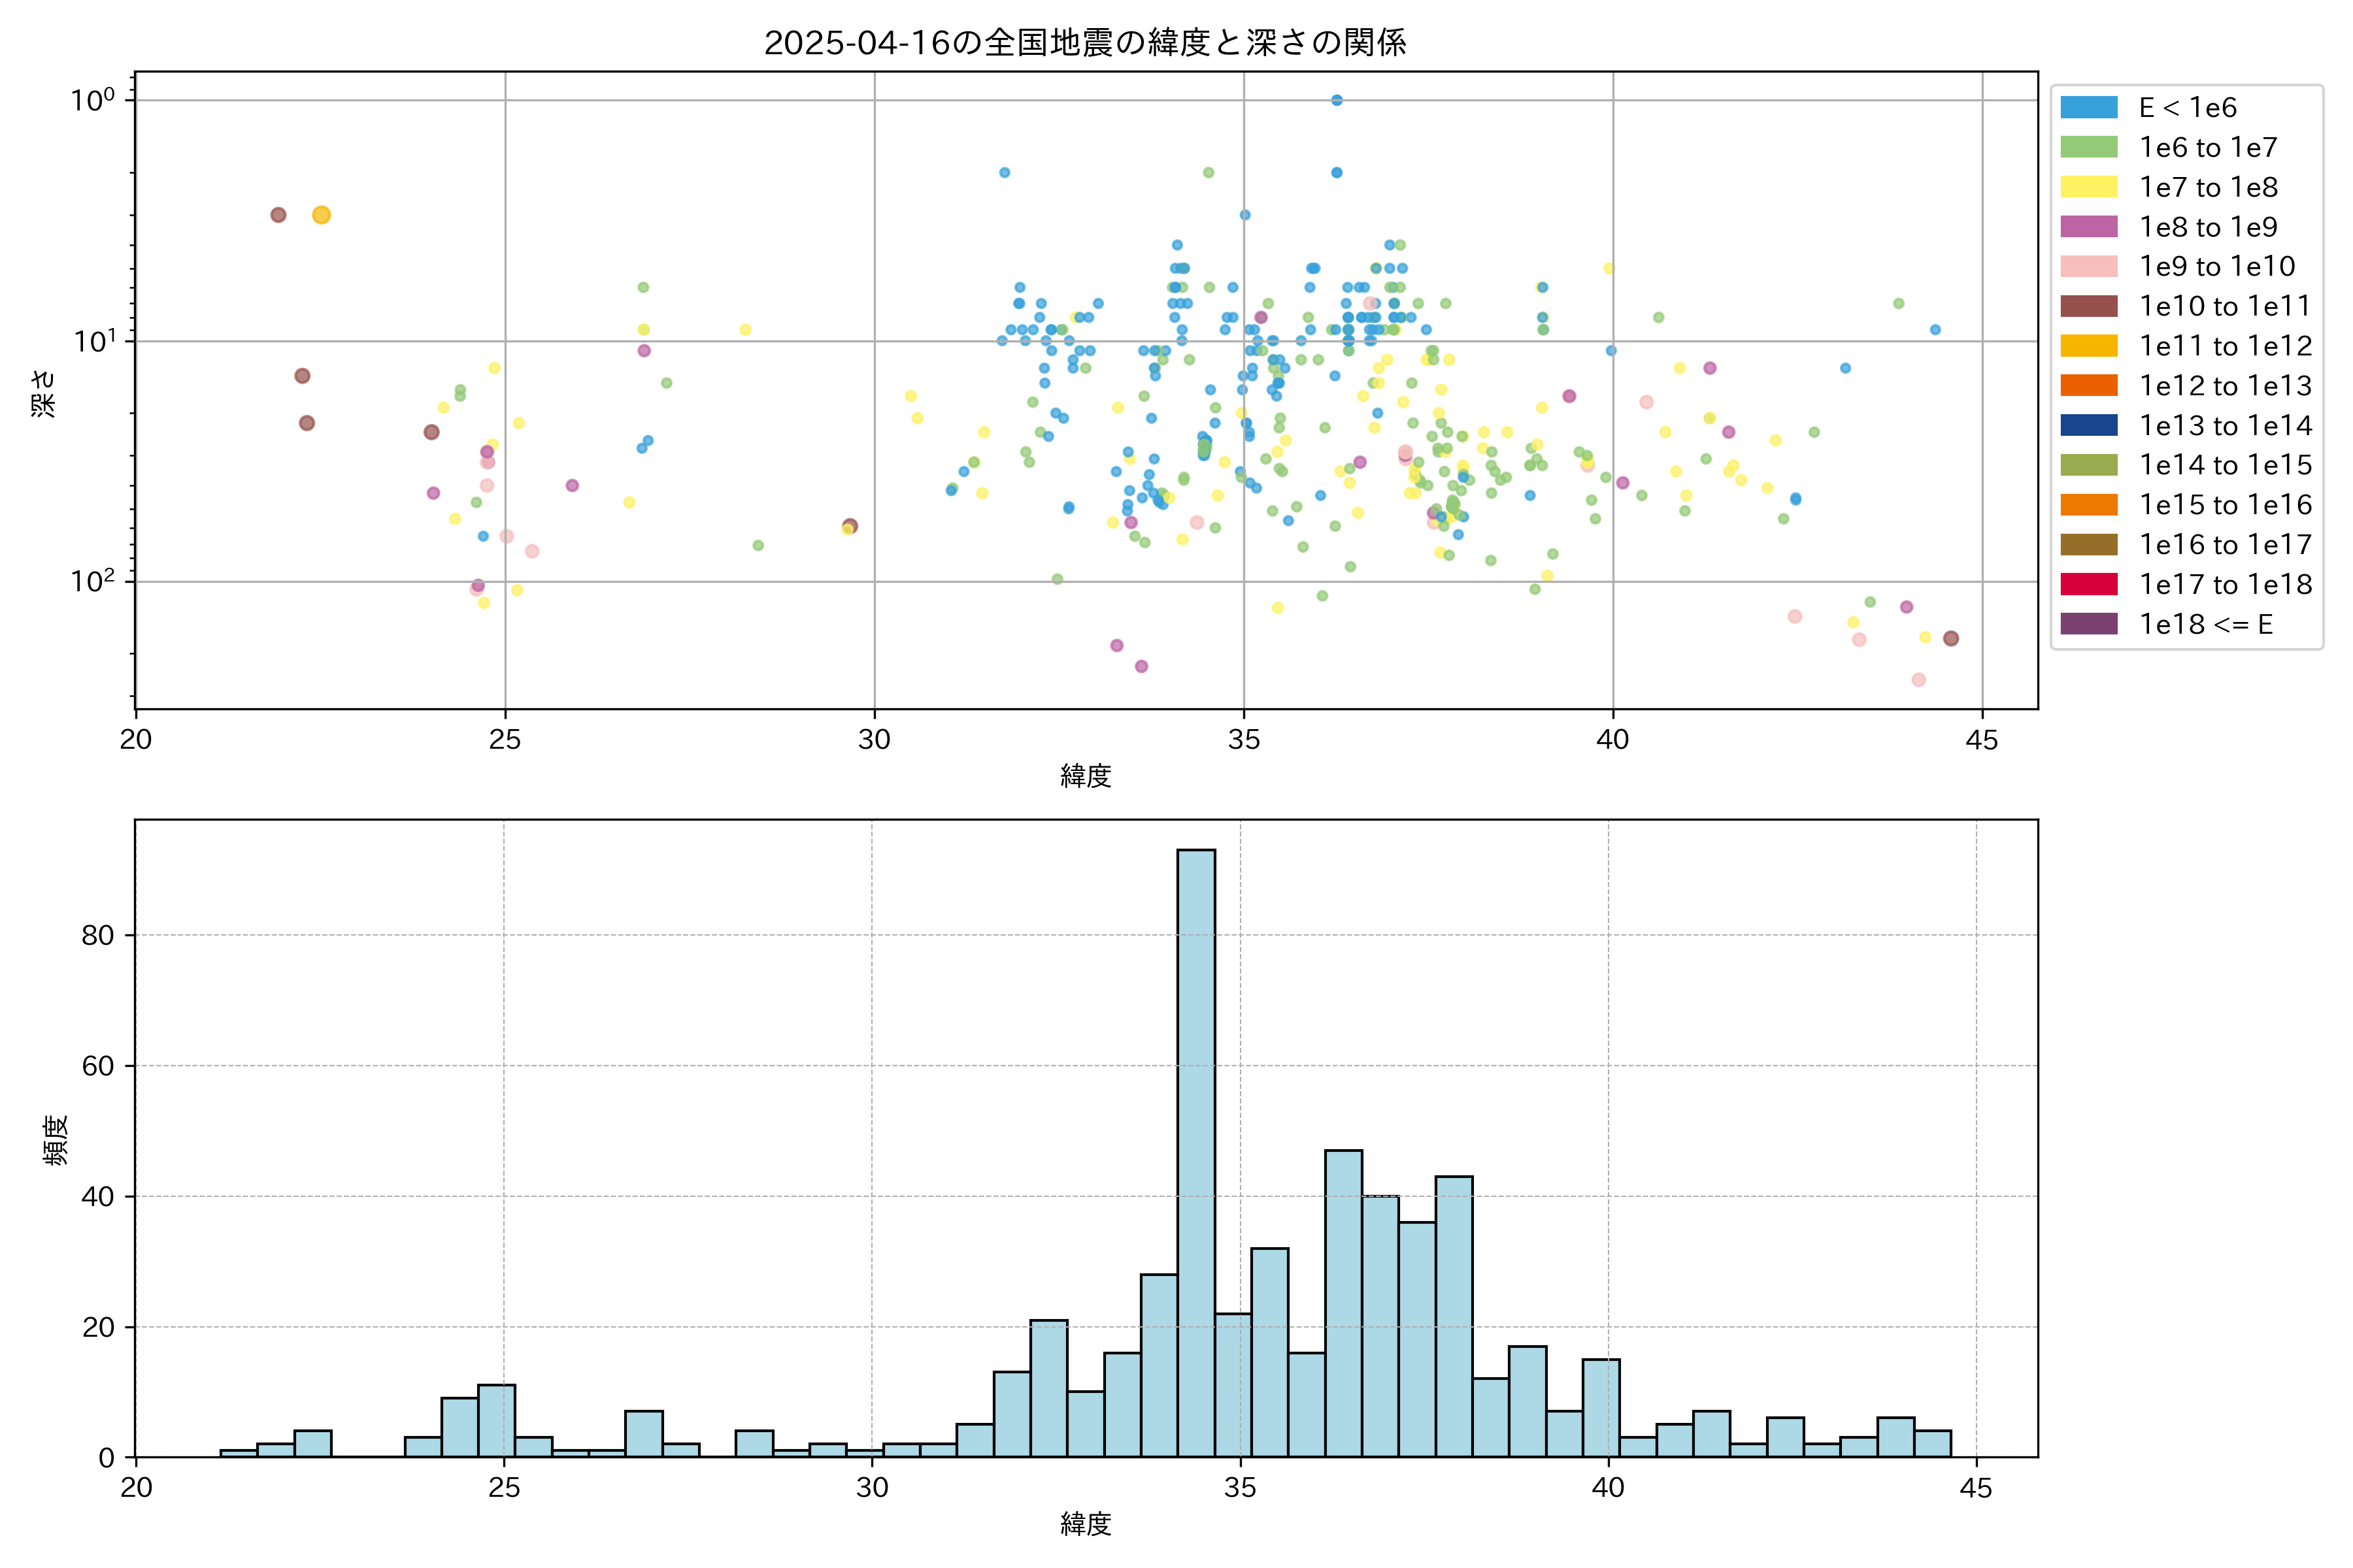Click the '1e10 to 1e11' legend label text

point(2225,306)
